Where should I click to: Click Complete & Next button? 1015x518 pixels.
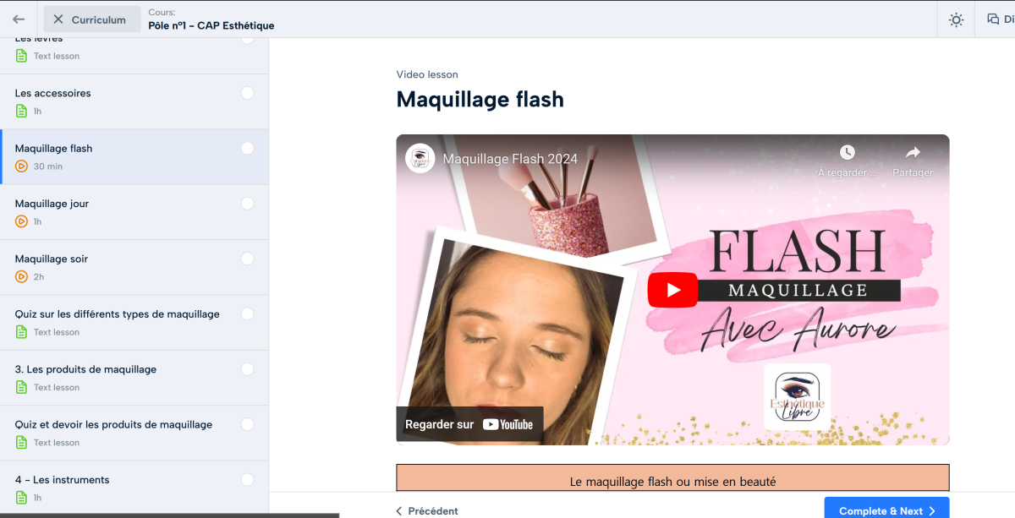[886, 510]
